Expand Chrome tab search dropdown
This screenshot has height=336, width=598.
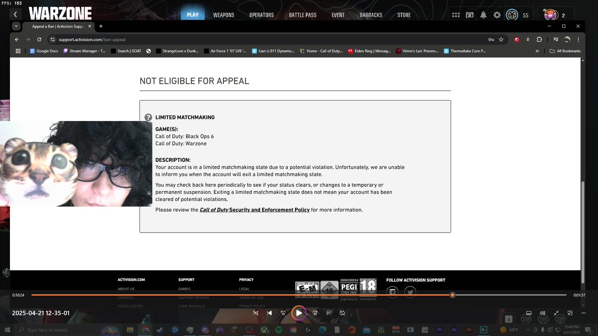point(16,26)
